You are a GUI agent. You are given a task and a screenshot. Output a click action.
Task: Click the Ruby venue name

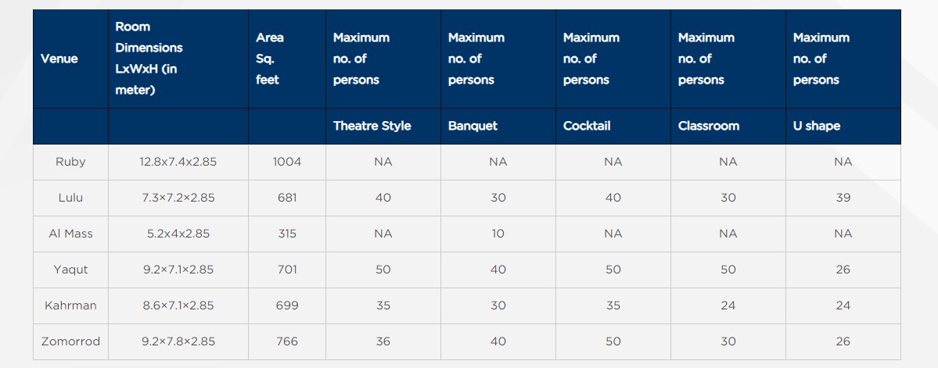(70, 162)
